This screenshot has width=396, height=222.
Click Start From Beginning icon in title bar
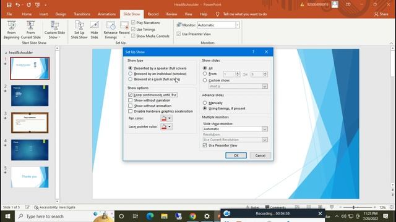37,5
